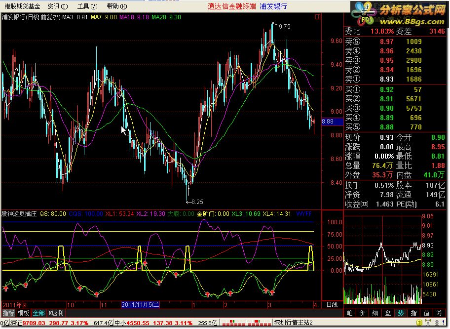Switch to the 盘 tab
The image size is (450, 329).
388,313
